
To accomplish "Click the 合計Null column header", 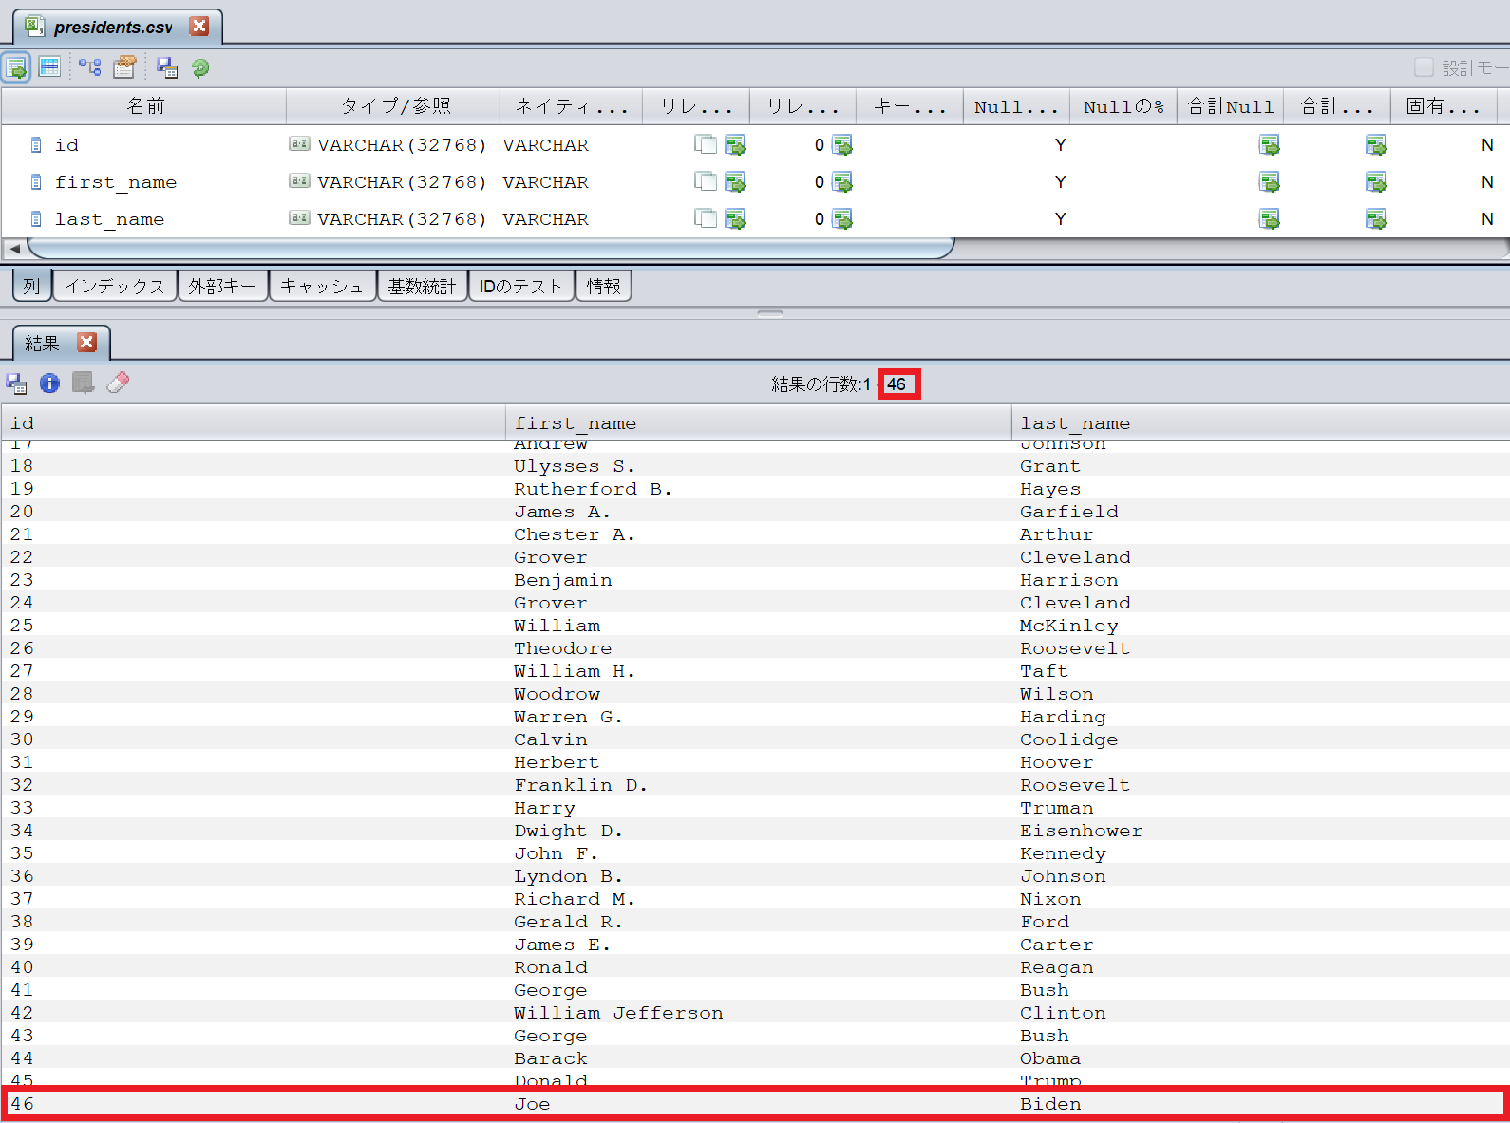I will (x=1231, y=106).
